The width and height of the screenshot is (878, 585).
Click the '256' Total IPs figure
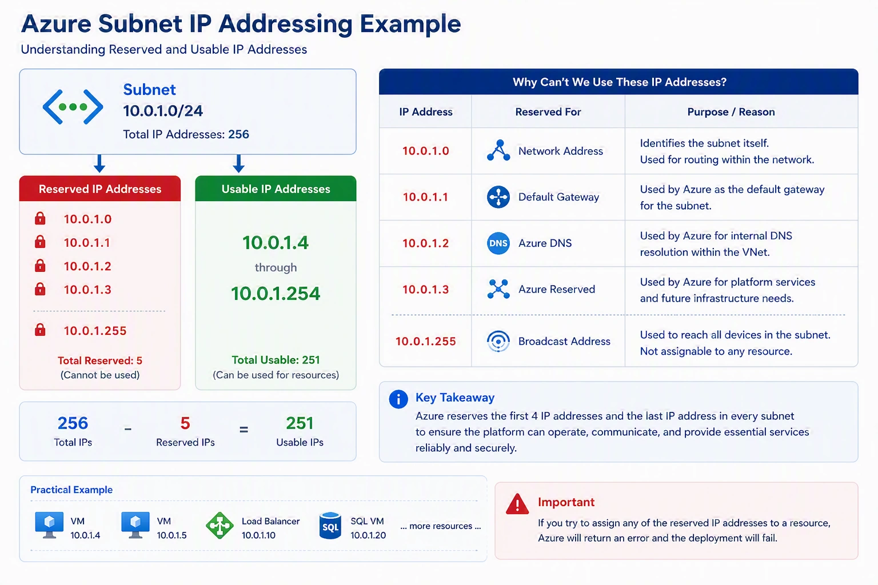[73, 423]
